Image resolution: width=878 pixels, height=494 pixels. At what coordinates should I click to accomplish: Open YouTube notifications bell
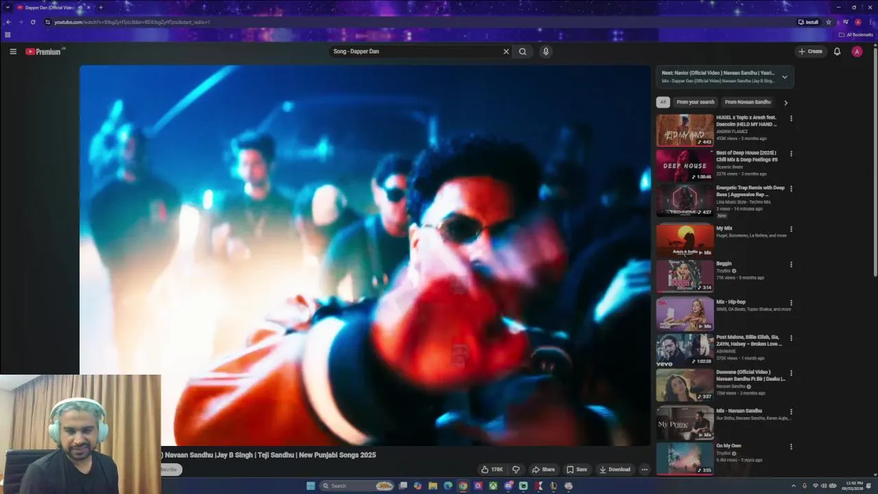tap(837, 51)
